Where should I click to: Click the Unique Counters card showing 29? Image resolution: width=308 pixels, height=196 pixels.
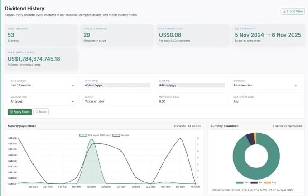point(117,35)
